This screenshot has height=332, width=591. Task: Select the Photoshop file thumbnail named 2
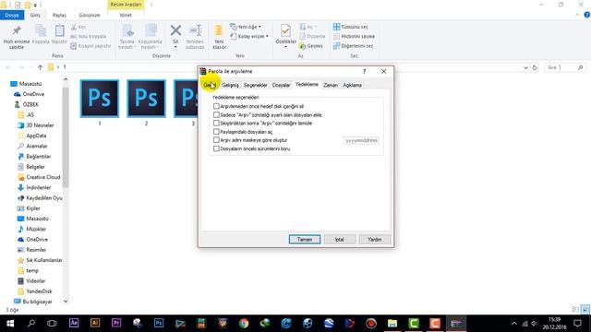click(146, 99)
